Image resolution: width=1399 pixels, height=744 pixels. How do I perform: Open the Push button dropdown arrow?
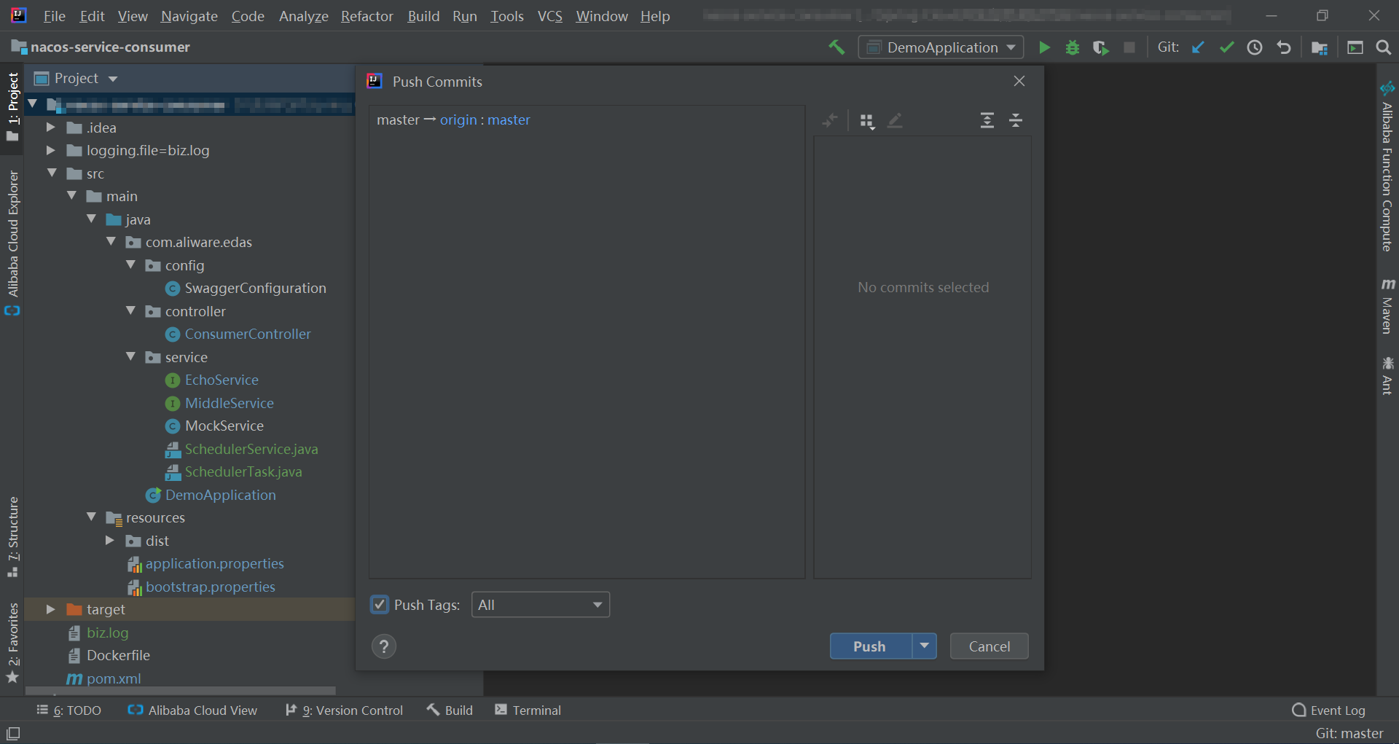pos(924,646)
